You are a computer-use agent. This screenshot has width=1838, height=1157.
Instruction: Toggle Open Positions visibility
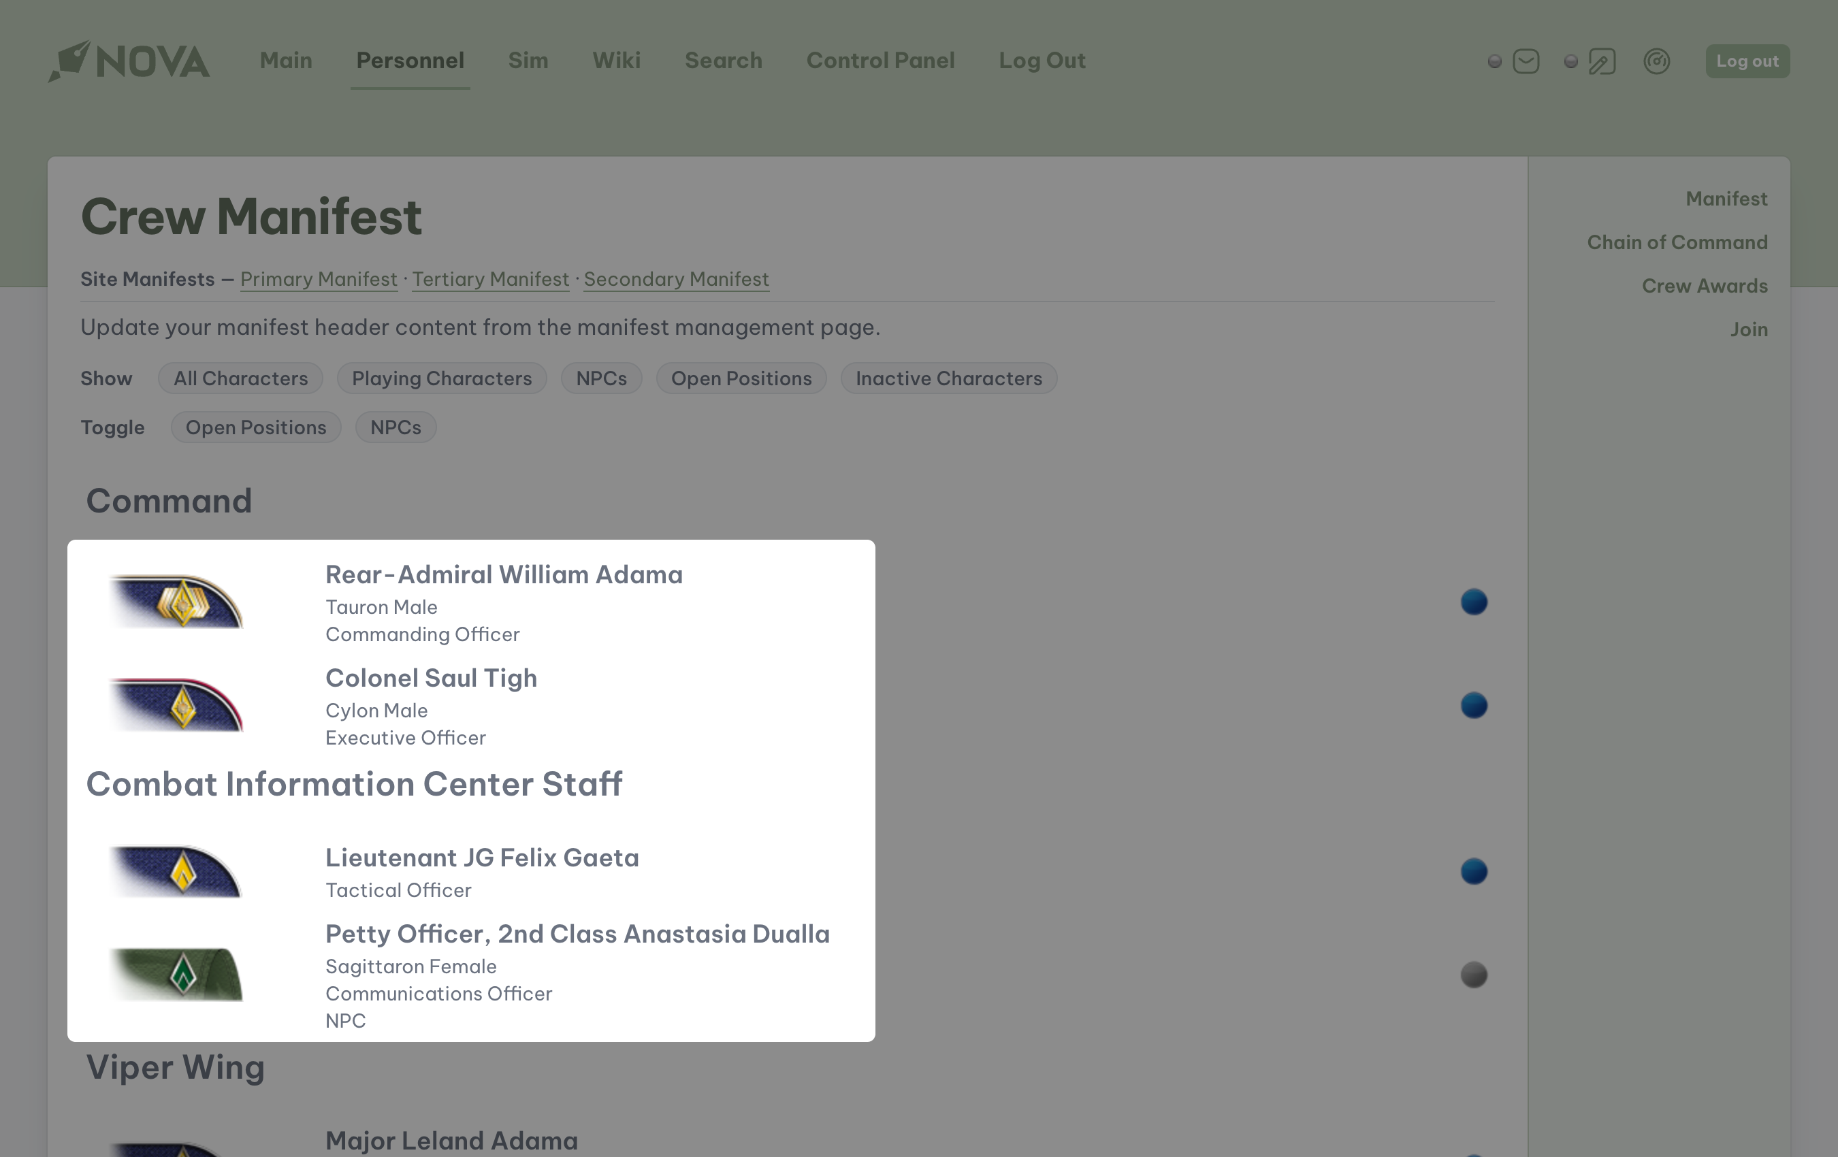[x=256, y=427]
